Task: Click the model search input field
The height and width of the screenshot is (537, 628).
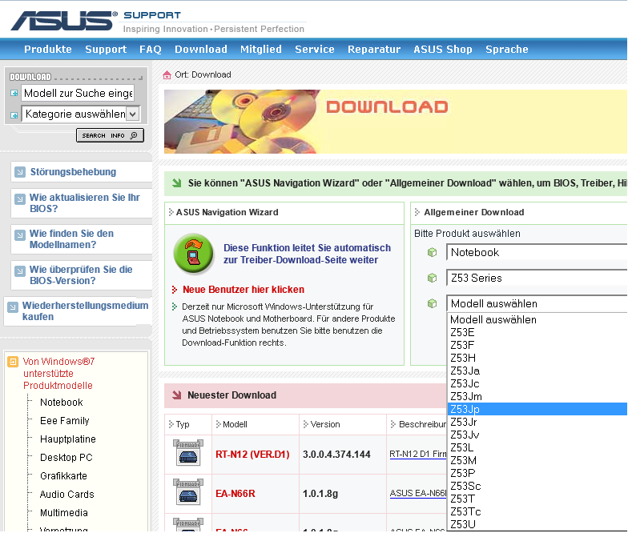Action: [78, 93]
